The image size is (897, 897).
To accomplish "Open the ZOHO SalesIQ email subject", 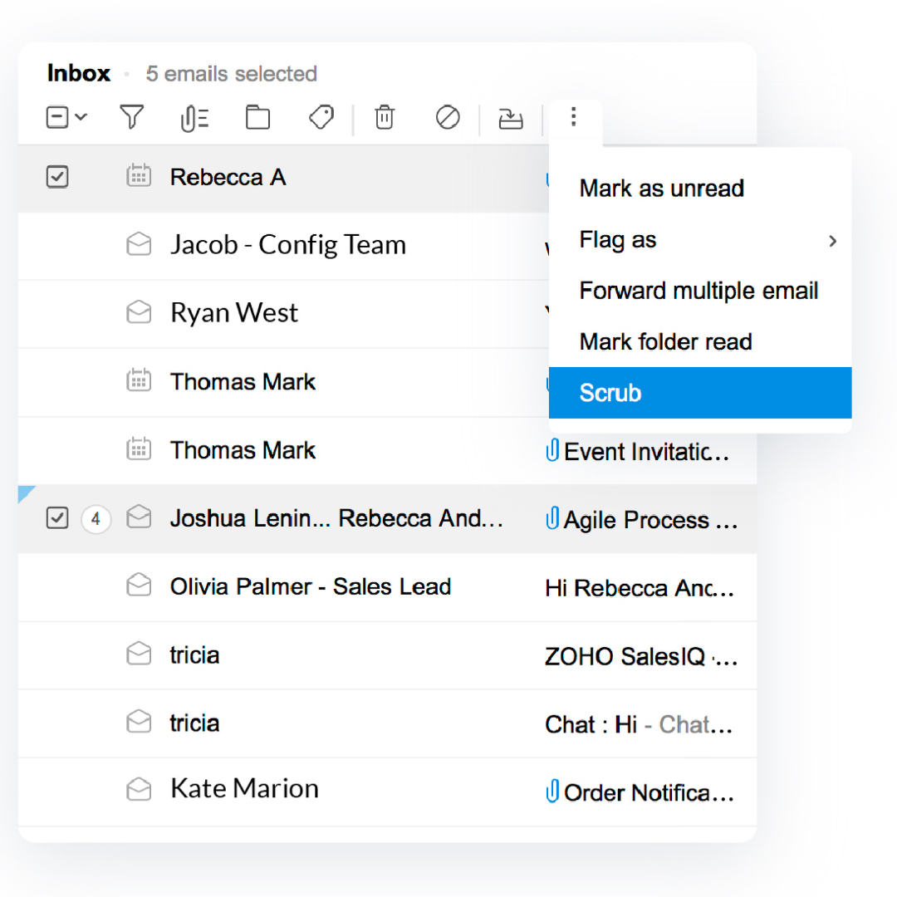I will (640, 656).
